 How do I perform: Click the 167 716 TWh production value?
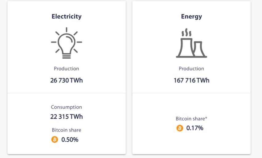click(191, 80)
